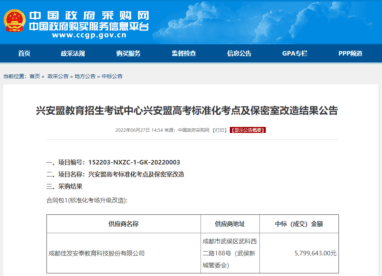Click the national emblem logo
The height and width of the screenshot is (276, 382).
[x=15, y=21]
